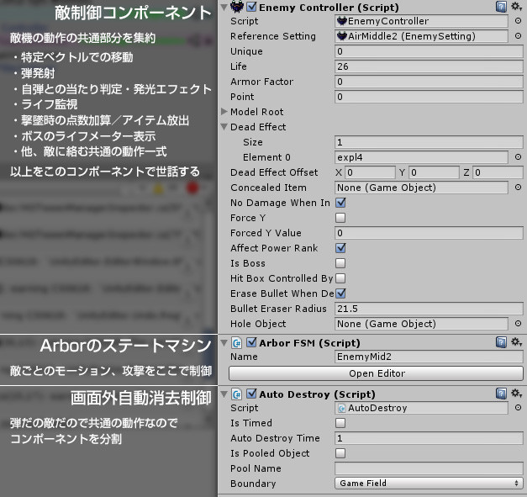This screenshot has width=527, height=497.
Task: Click the Bullet Eraser Radius label
Action: (x=278, y=309)
